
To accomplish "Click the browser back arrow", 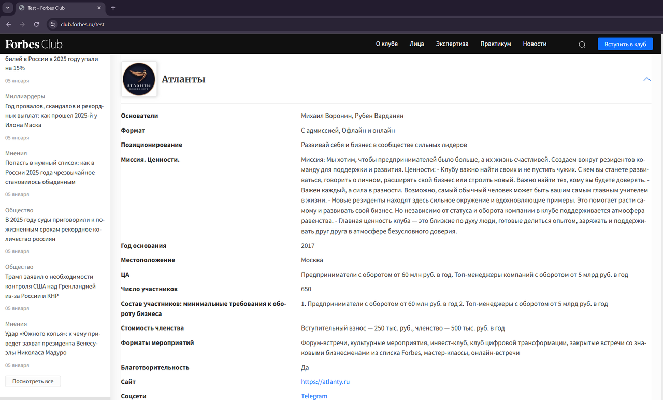I will 8,24.
